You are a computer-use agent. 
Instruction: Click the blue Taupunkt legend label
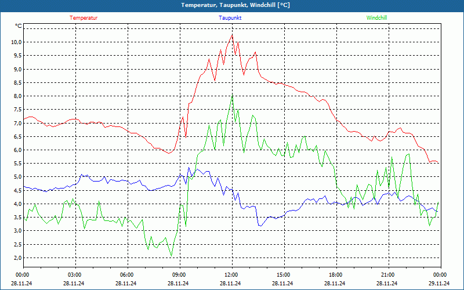230,18
